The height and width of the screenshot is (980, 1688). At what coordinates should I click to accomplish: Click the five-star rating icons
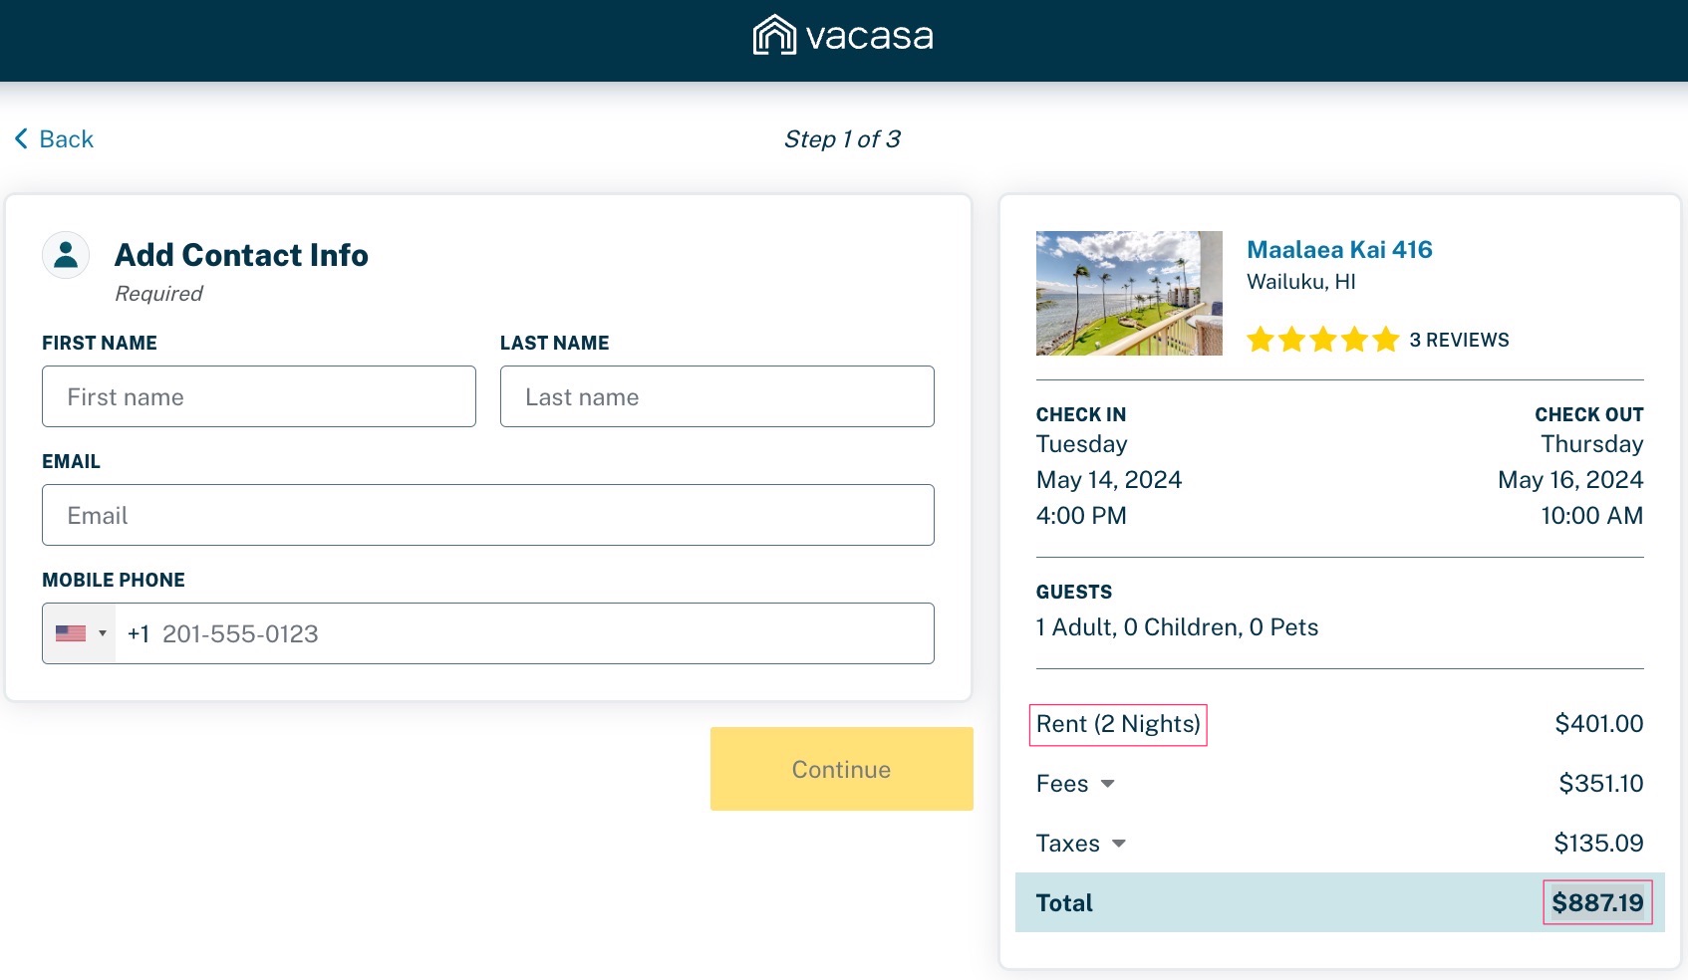coord(1322,341)
